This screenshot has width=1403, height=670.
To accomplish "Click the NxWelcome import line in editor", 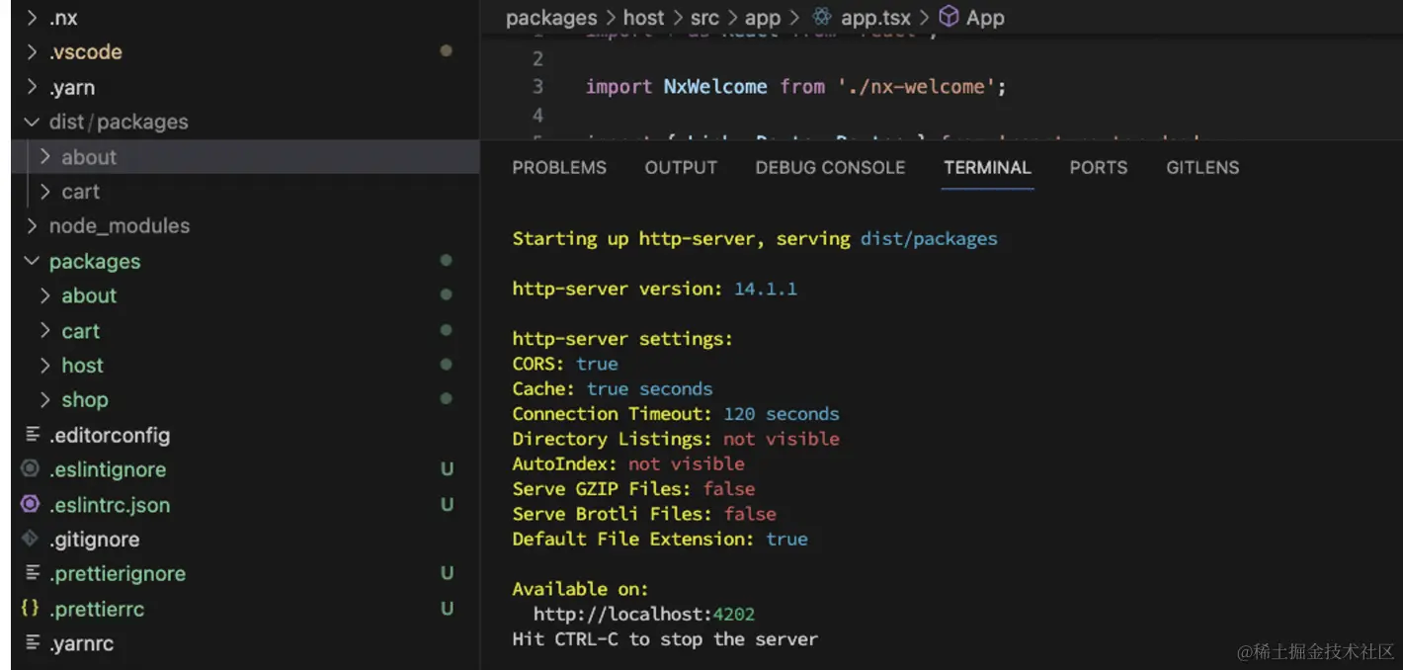I will 795,86.
